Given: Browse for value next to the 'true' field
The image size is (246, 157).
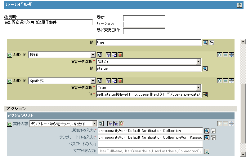Looking at the screenshot, I should click(205, 43).
